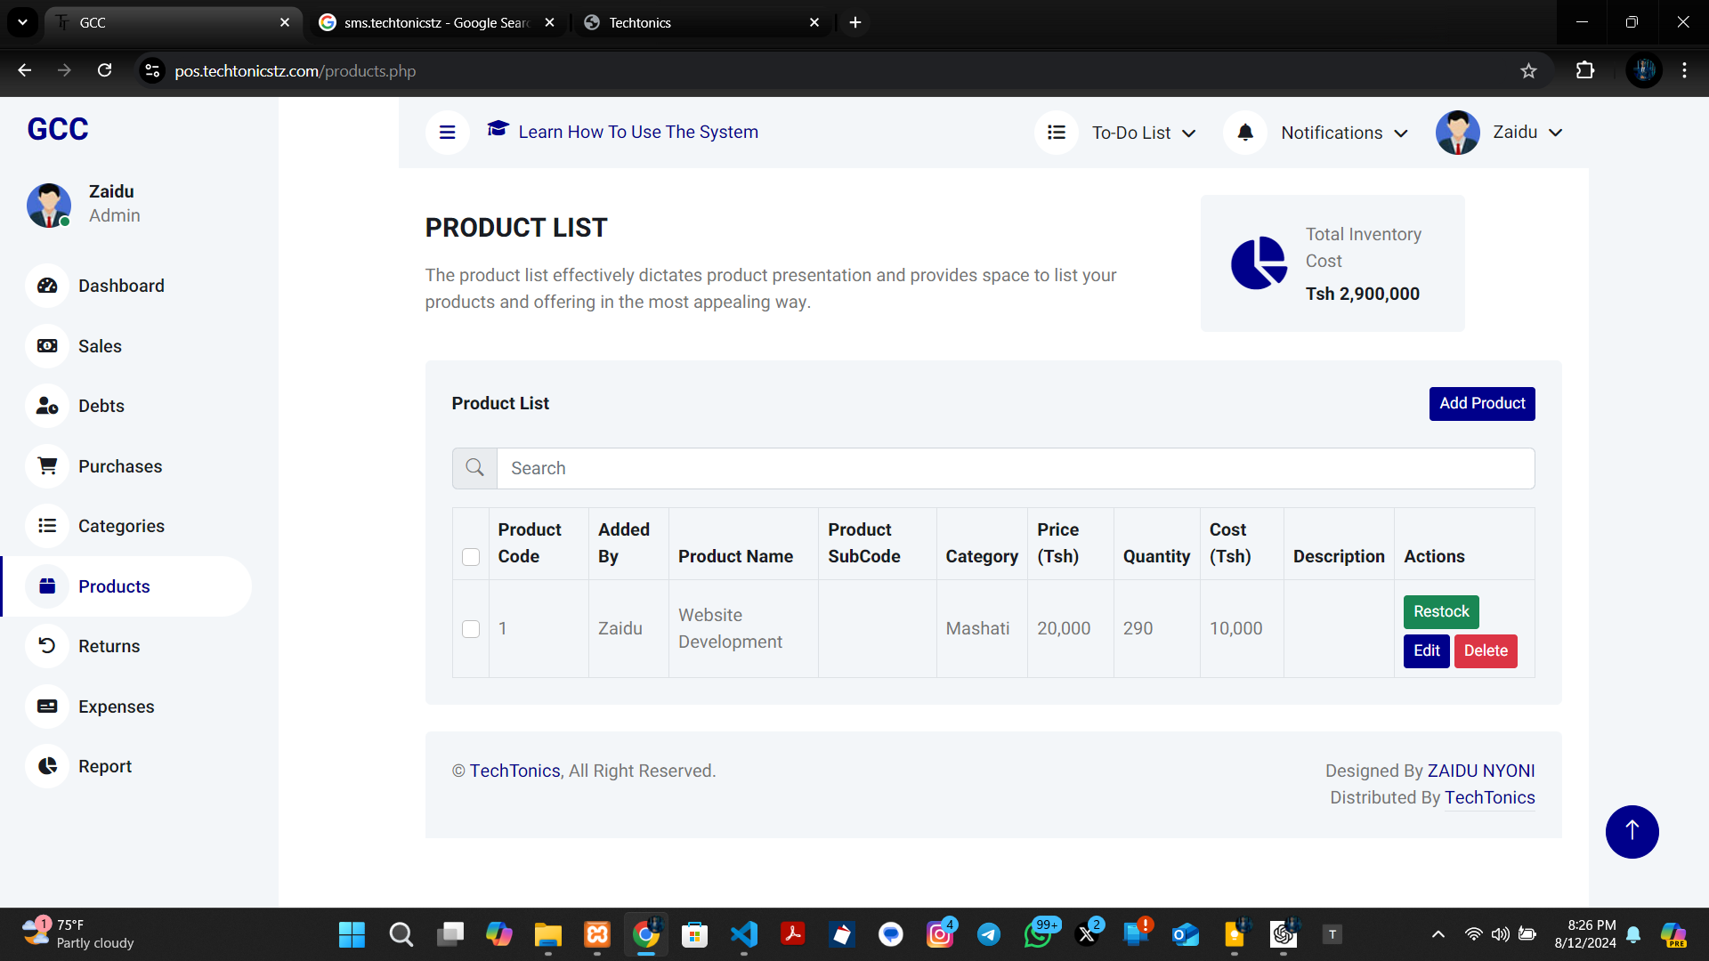Click the scroll-to-top arrow button
This screenshot has width=1709, height=961.
pos(1632,832)
